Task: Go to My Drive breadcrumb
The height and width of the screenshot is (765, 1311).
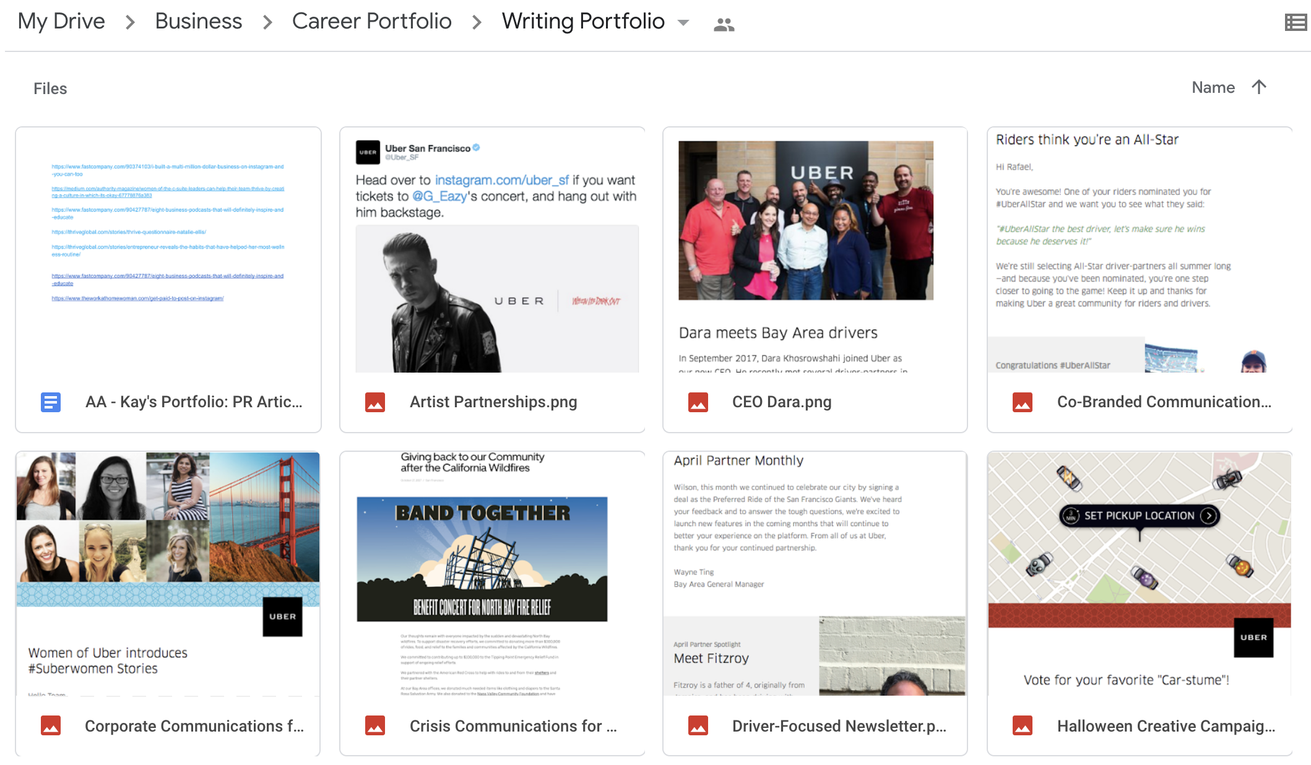Action: pyautogui.click(x=61, y=21)
